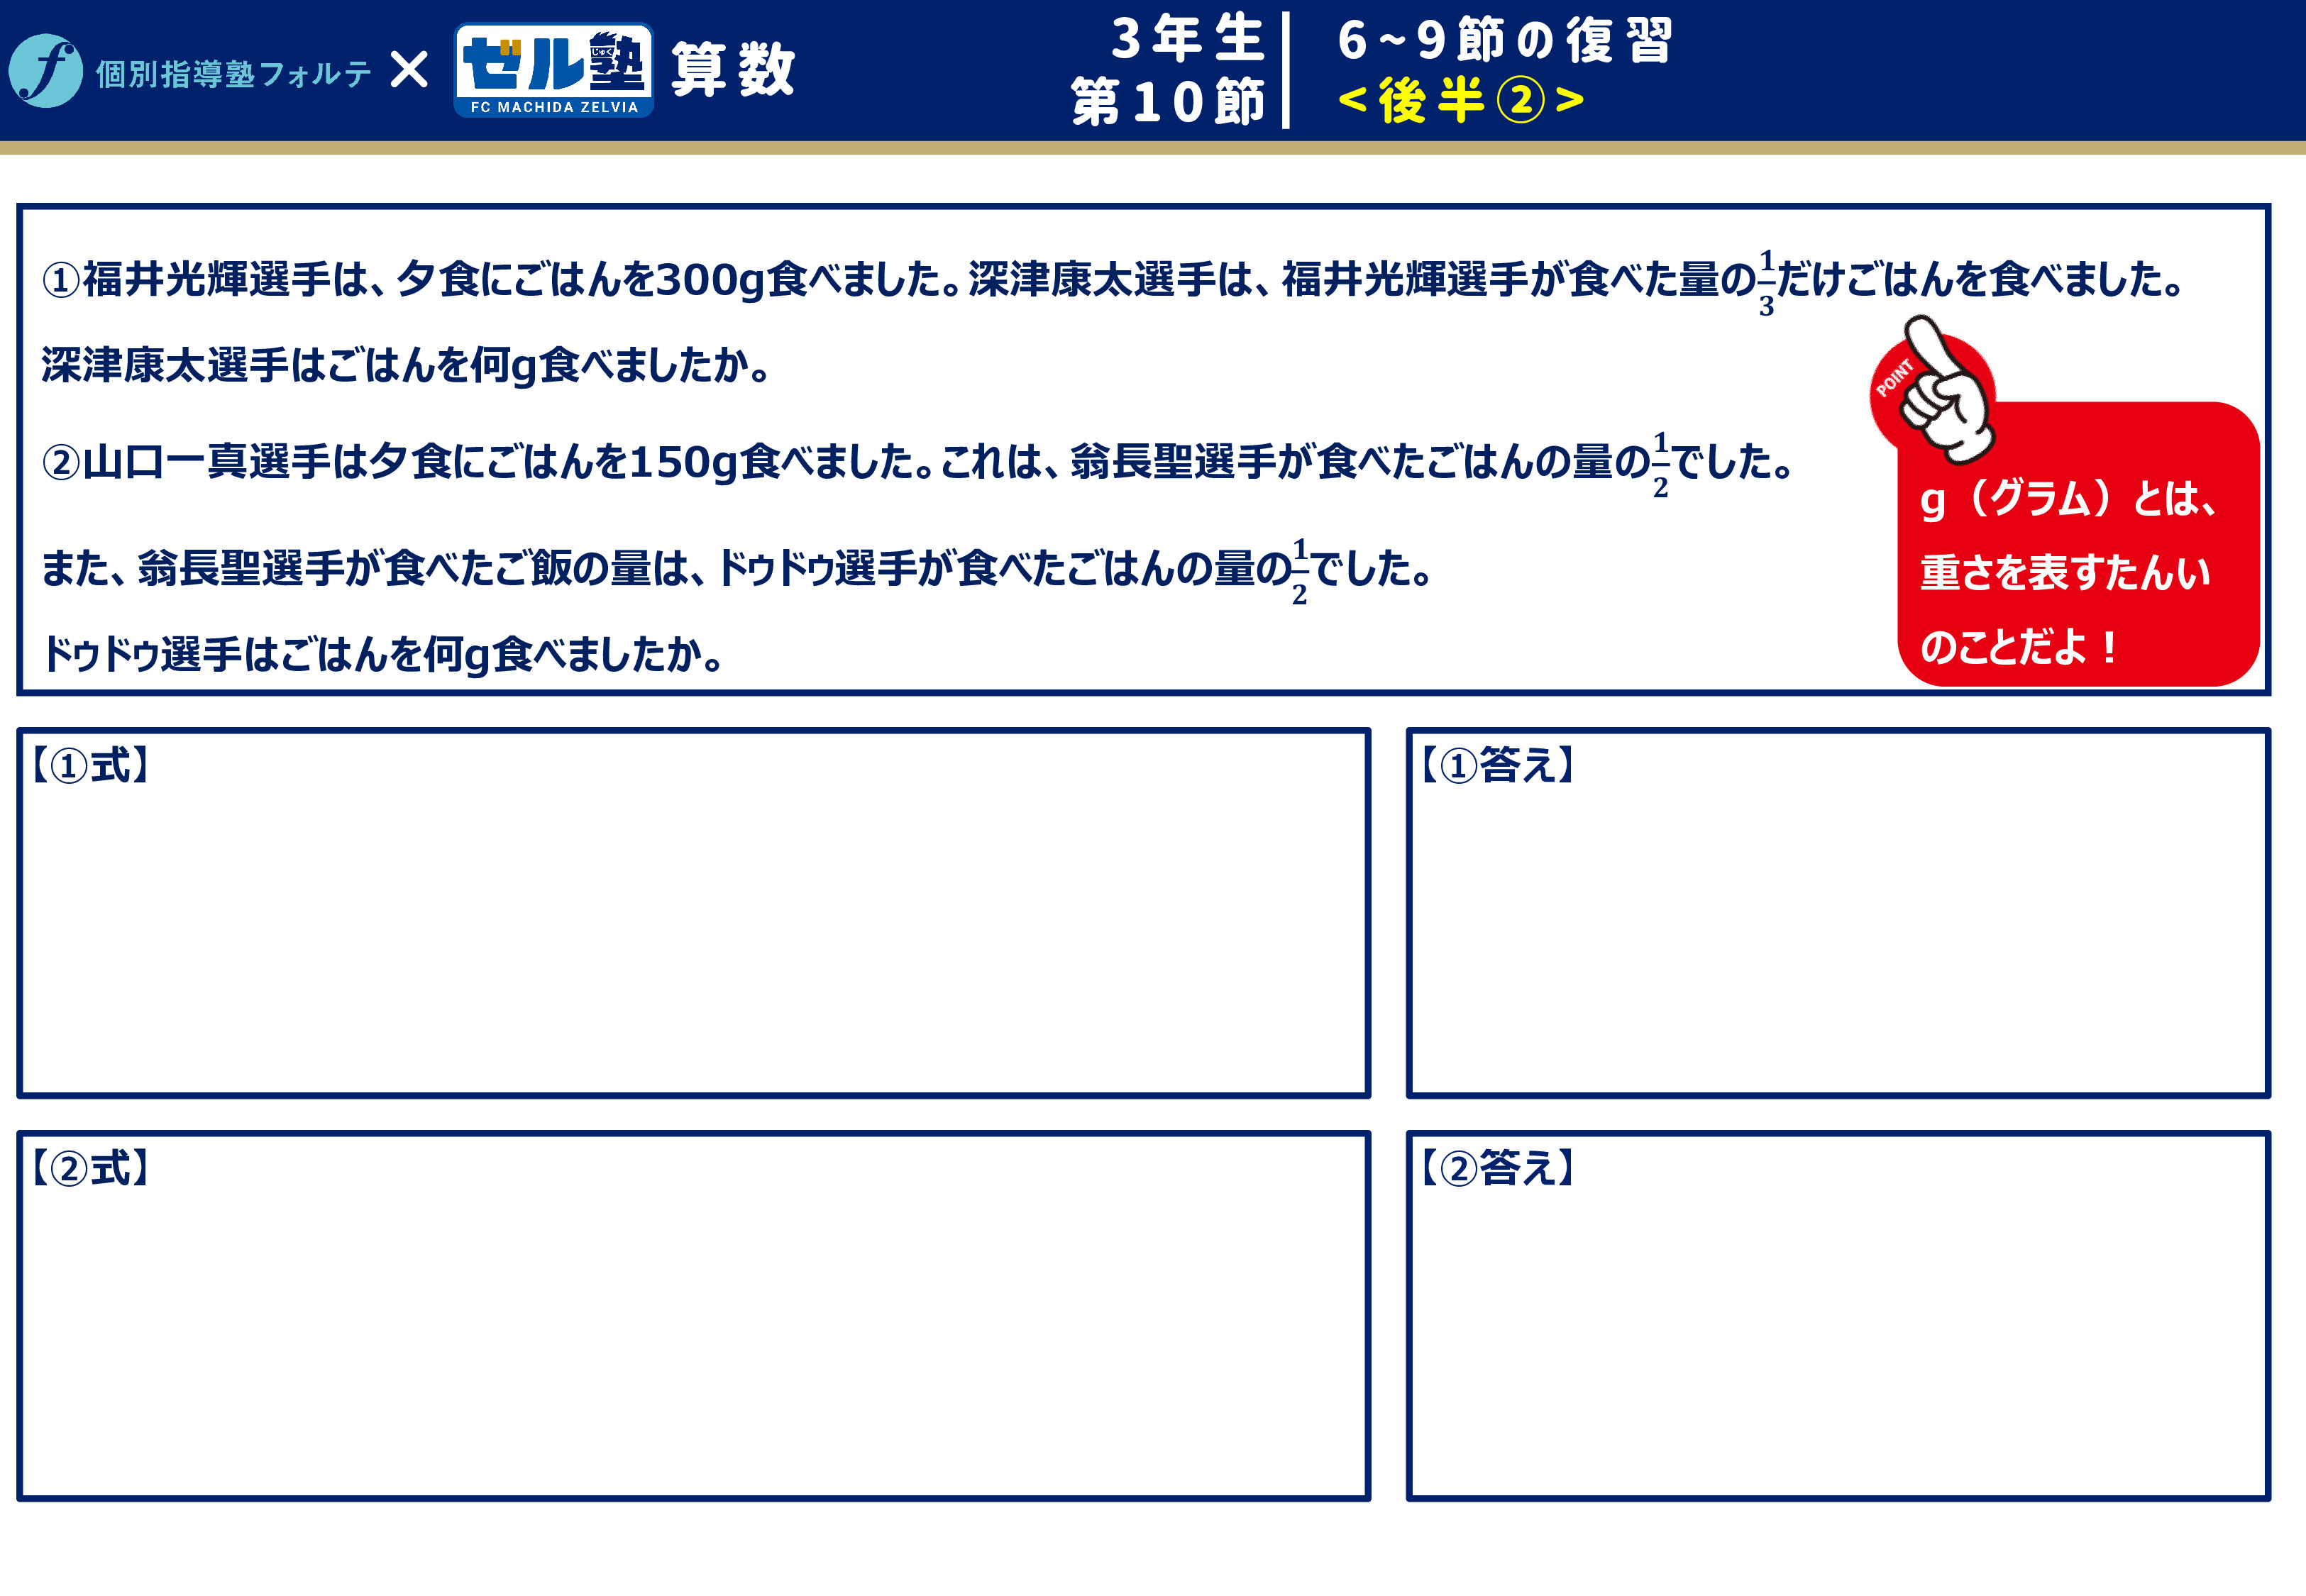Click the ゼル塾 FC Machida Zelvia logo
The width and height of the screenshot is (2306, 1596).
[x=553, y=70]
